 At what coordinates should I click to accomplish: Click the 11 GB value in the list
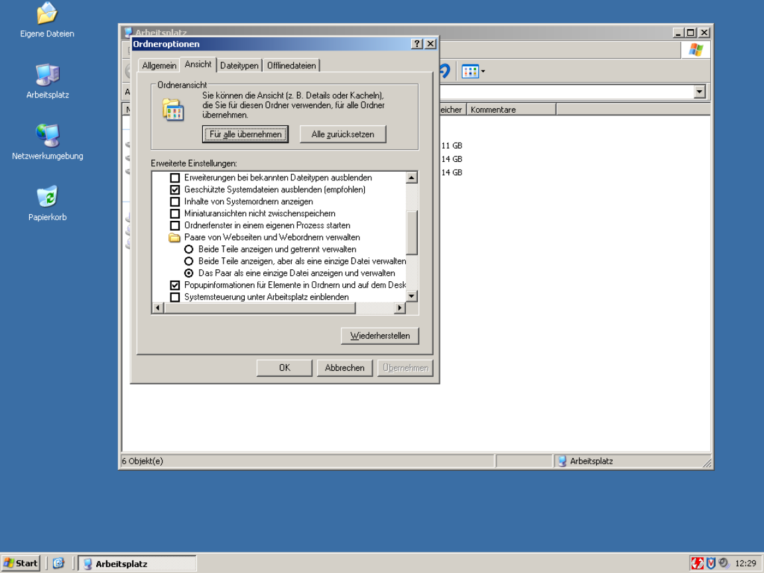[452, 146]
